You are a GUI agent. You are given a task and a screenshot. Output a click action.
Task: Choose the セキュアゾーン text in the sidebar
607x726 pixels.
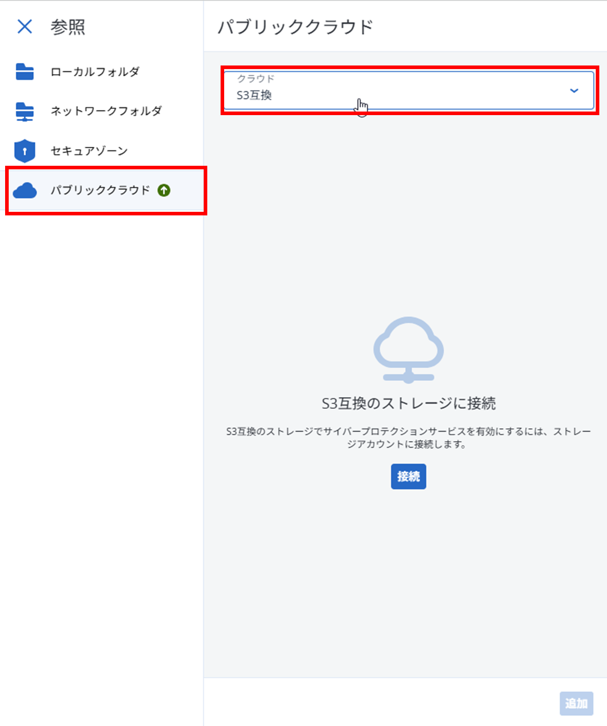coord(89,151)
